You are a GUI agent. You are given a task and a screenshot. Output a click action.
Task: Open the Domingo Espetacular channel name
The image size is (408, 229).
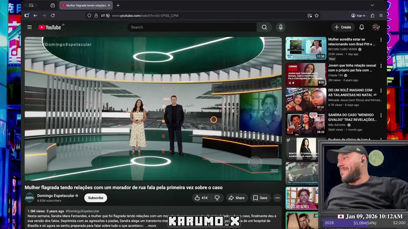pos(56,196)
